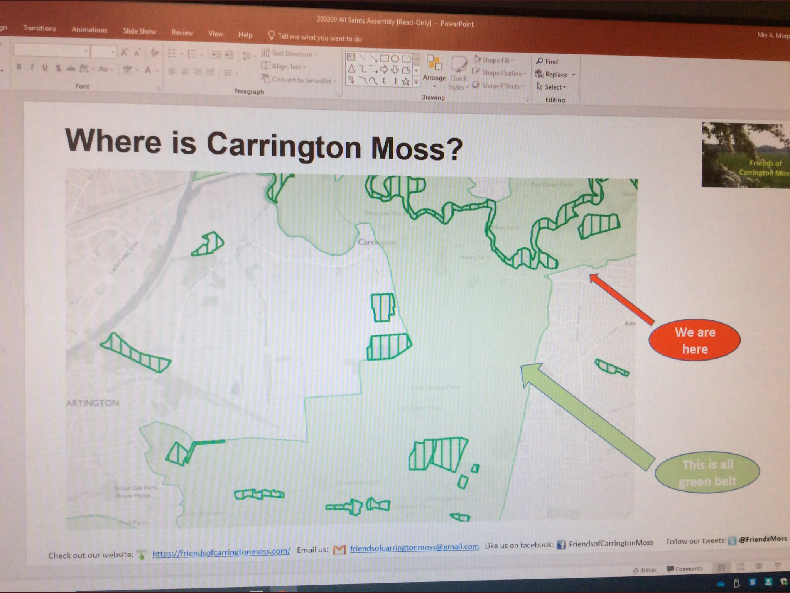Select the Text Box shape
Screen dimensions: 790x593
pyautogui.click(x=351, y=57)
